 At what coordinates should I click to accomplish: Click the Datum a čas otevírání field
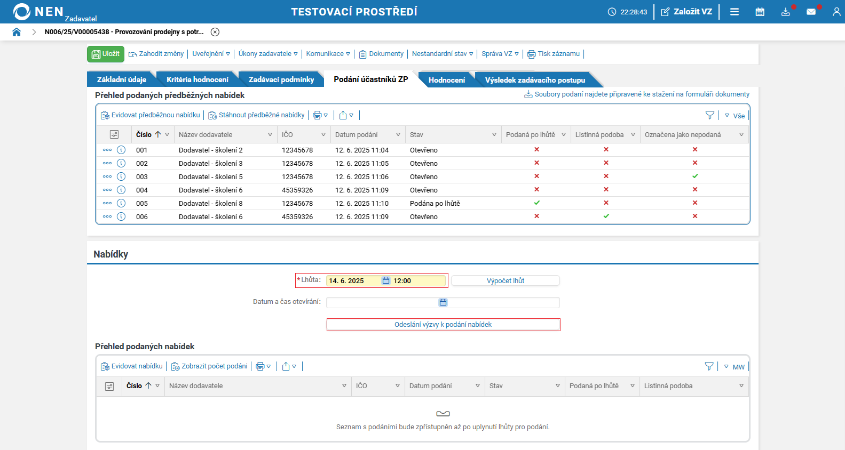click(382, 303)
